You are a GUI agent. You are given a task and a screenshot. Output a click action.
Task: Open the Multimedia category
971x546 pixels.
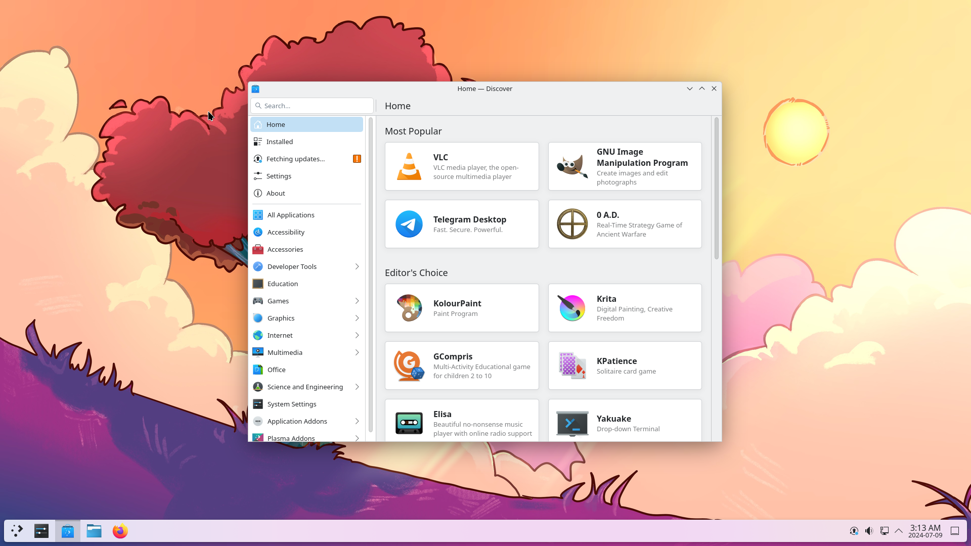click(x=285, y=352)
